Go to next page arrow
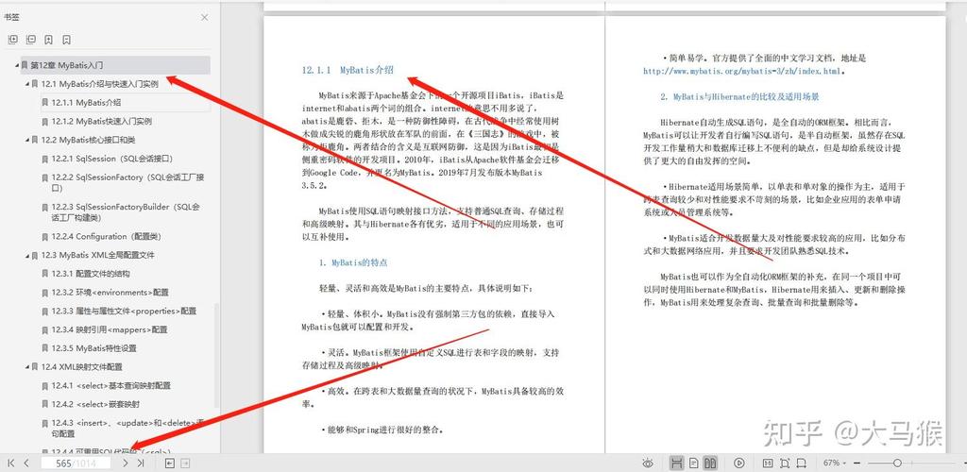The image size is (967, 472). tap(126, 463)
